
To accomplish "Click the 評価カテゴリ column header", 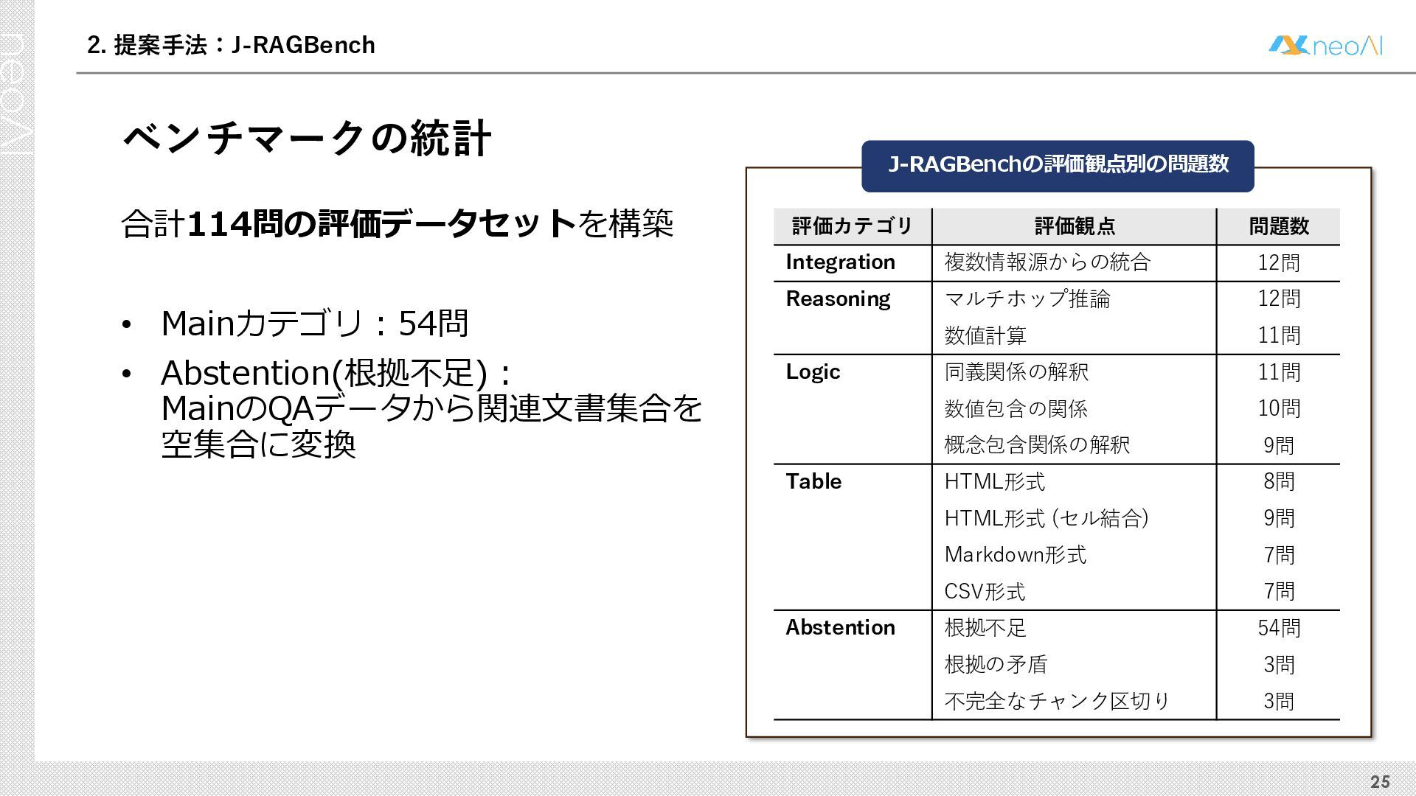I will 853,226.
